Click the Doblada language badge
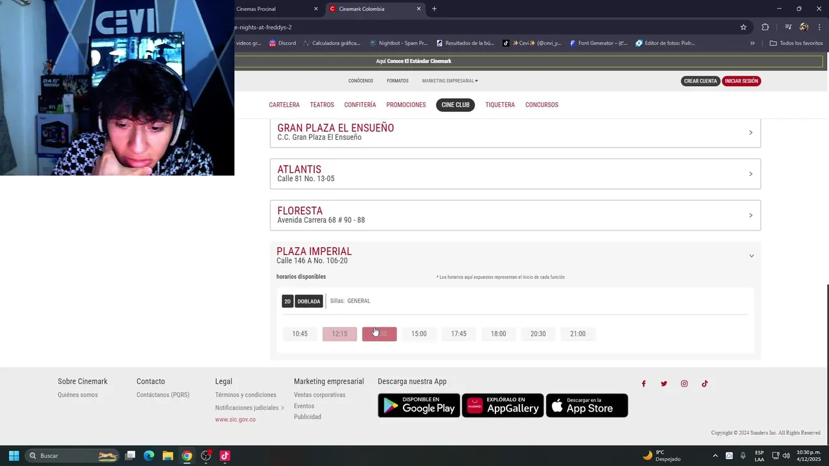Image resolution: width=829 pixels, height=466 pixels. point(309,301)
